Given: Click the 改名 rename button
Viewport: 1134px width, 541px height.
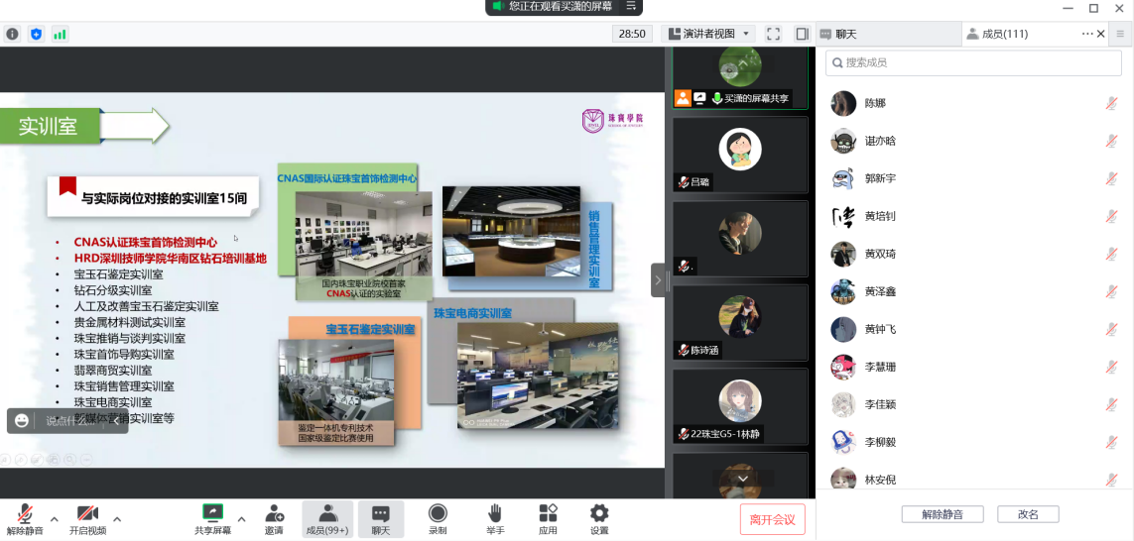Looking at the screenshot, I should coord(1028,514).
